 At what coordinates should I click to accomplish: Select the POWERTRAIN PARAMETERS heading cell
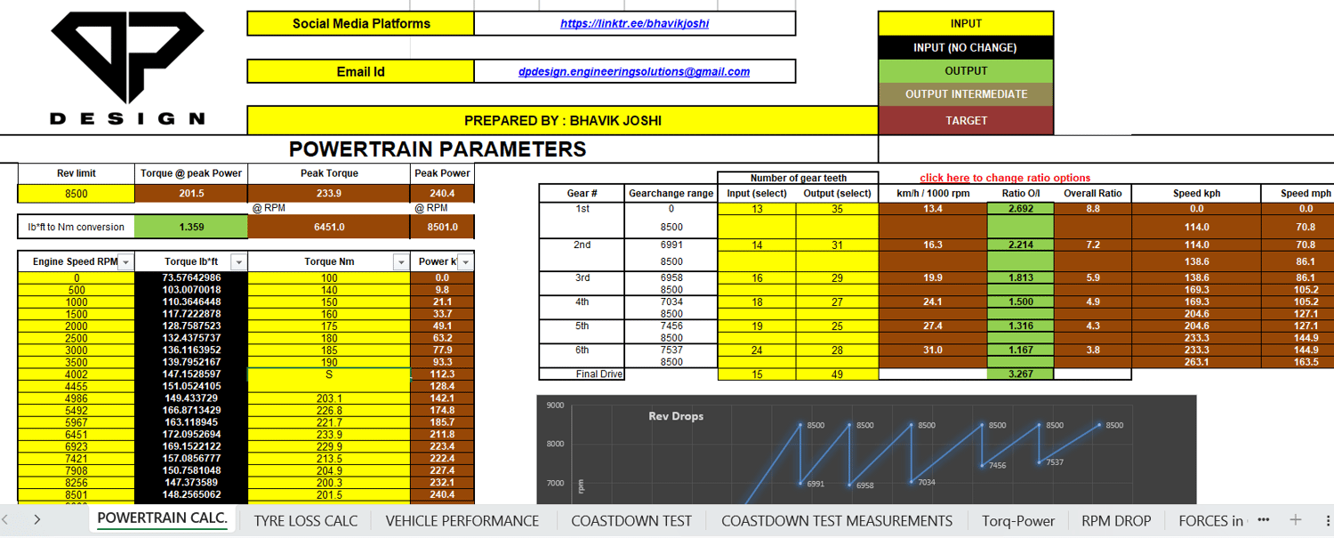pos(438,149)
